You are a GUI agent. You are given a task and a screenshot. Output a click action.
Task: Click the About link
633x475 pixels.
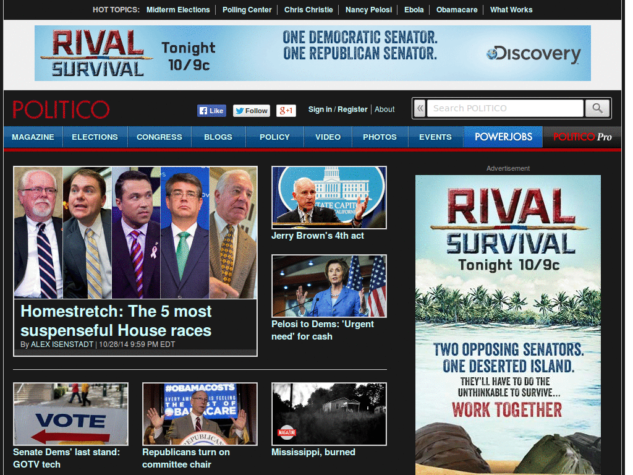pos(384,109)
